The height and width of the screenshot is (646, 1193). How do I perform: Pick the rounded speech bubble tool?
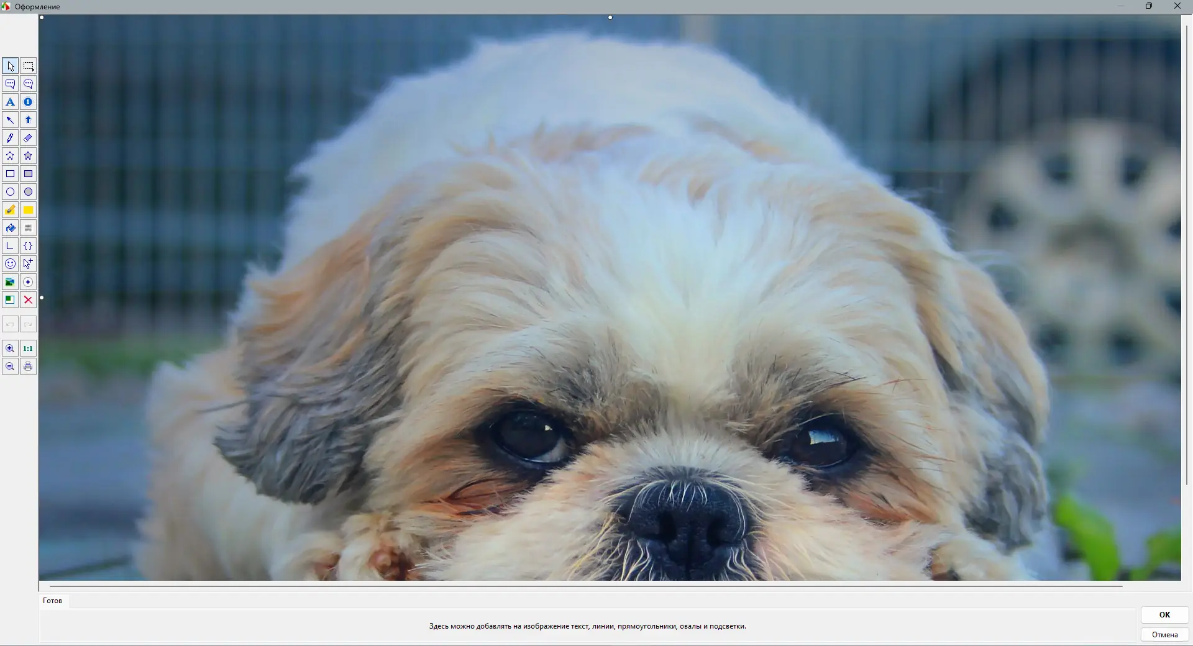pos(28,84)
